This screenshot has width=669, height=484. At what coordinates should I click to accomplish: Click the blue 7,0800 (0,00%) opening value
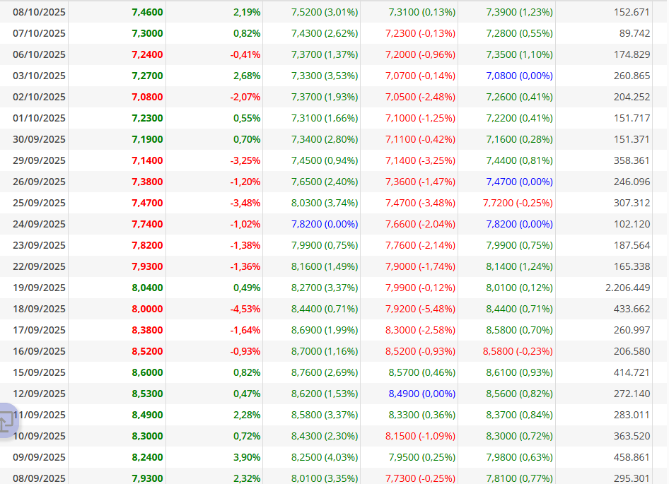(x=519, y=76)
